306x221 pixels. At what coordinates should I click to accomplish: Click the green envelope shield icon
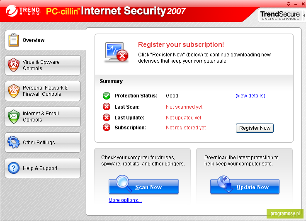pyautogui.click(x=13, y=117)
